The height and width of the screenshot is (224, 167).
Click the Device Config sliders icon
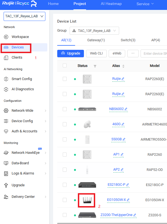pos(6,121)
